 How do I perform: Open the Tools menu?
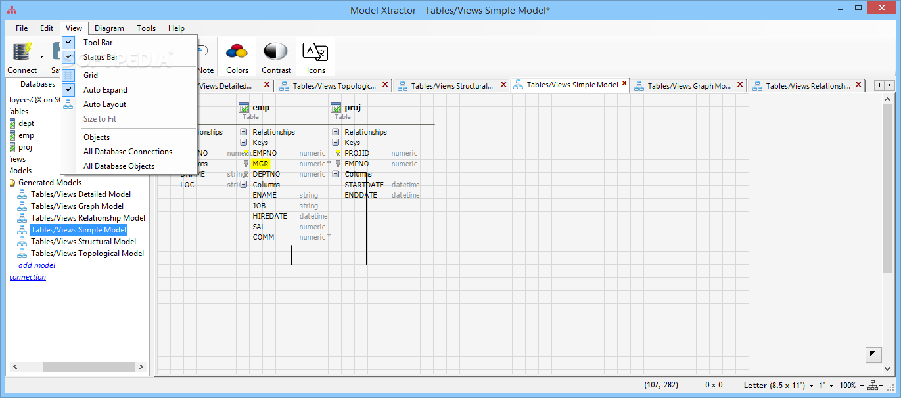146,28
